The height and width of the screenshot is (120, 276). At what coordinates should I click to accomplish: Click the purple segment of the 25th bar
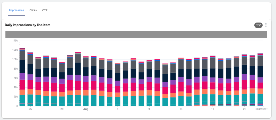click(x=30, y=77)
